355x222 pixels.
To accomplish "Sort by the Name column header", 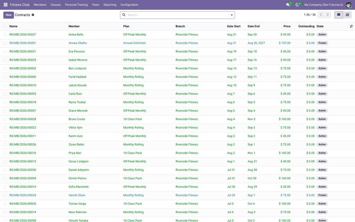I will (x=13, y=26).
